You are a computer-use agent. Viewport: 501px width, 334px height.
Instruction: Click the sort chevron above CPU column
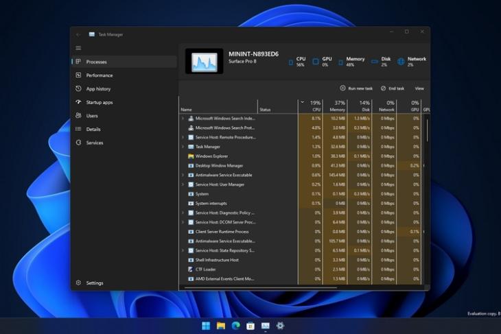(302, 102)
